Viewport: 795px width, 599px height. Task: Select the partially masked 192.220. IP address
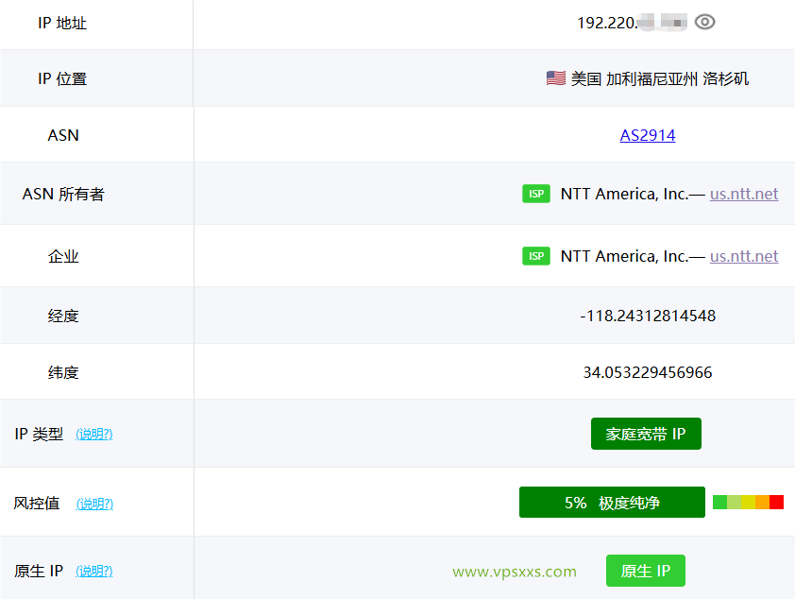pos(633,23)
